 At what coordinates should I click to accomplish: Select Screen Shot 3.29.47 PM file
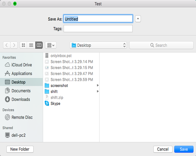[x=71, y=74]
